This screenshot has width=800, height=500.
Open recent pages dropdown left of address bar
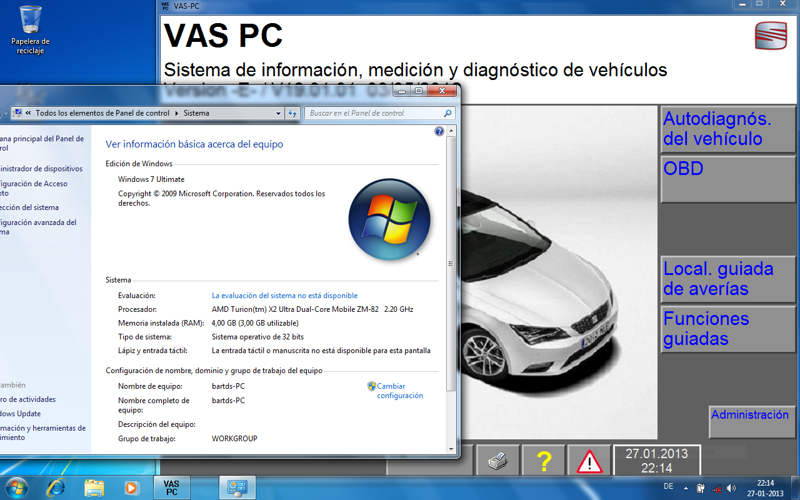[6, 113]
